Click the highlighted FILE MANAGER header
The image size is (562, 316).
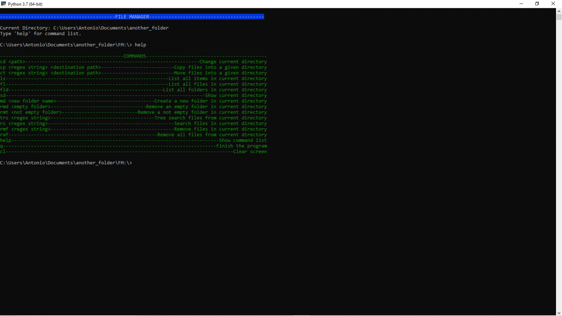pyautogui.click(x=132, y=17)
